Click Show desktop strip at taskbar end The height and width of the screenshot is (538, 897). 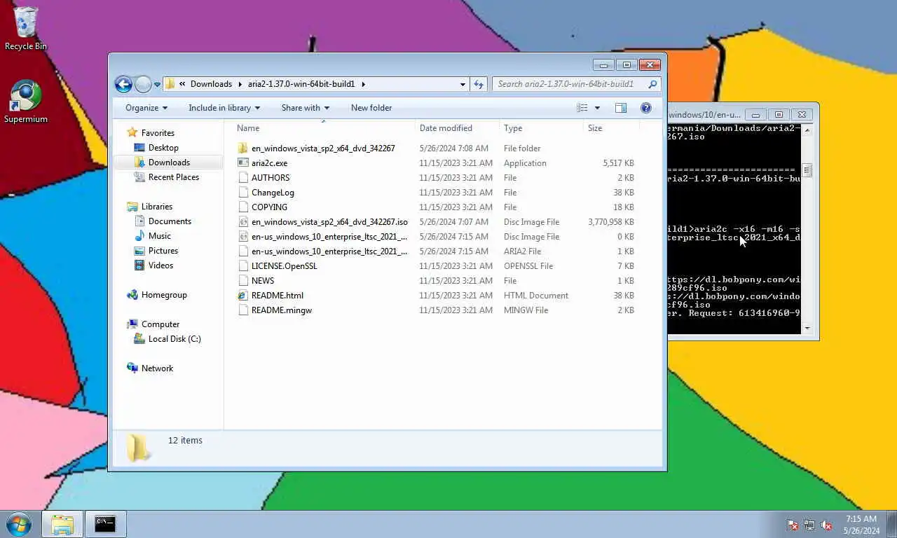pyautogui.click(x=891, y=525)
